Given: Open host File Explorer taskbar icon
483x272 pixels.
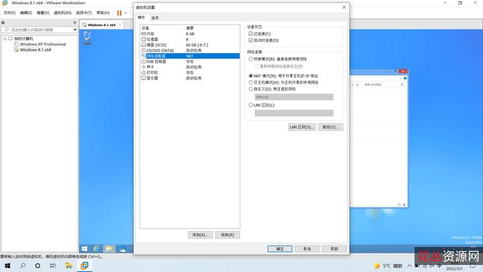Looking at the screenshot, I should point(68,265).
